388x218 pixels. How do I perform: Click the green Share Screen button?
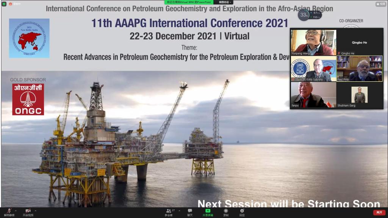click(x=208, y=212)
